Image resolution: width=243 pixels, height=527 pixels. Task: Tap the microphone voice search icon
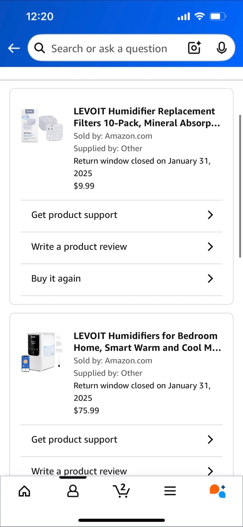point(221,48)
